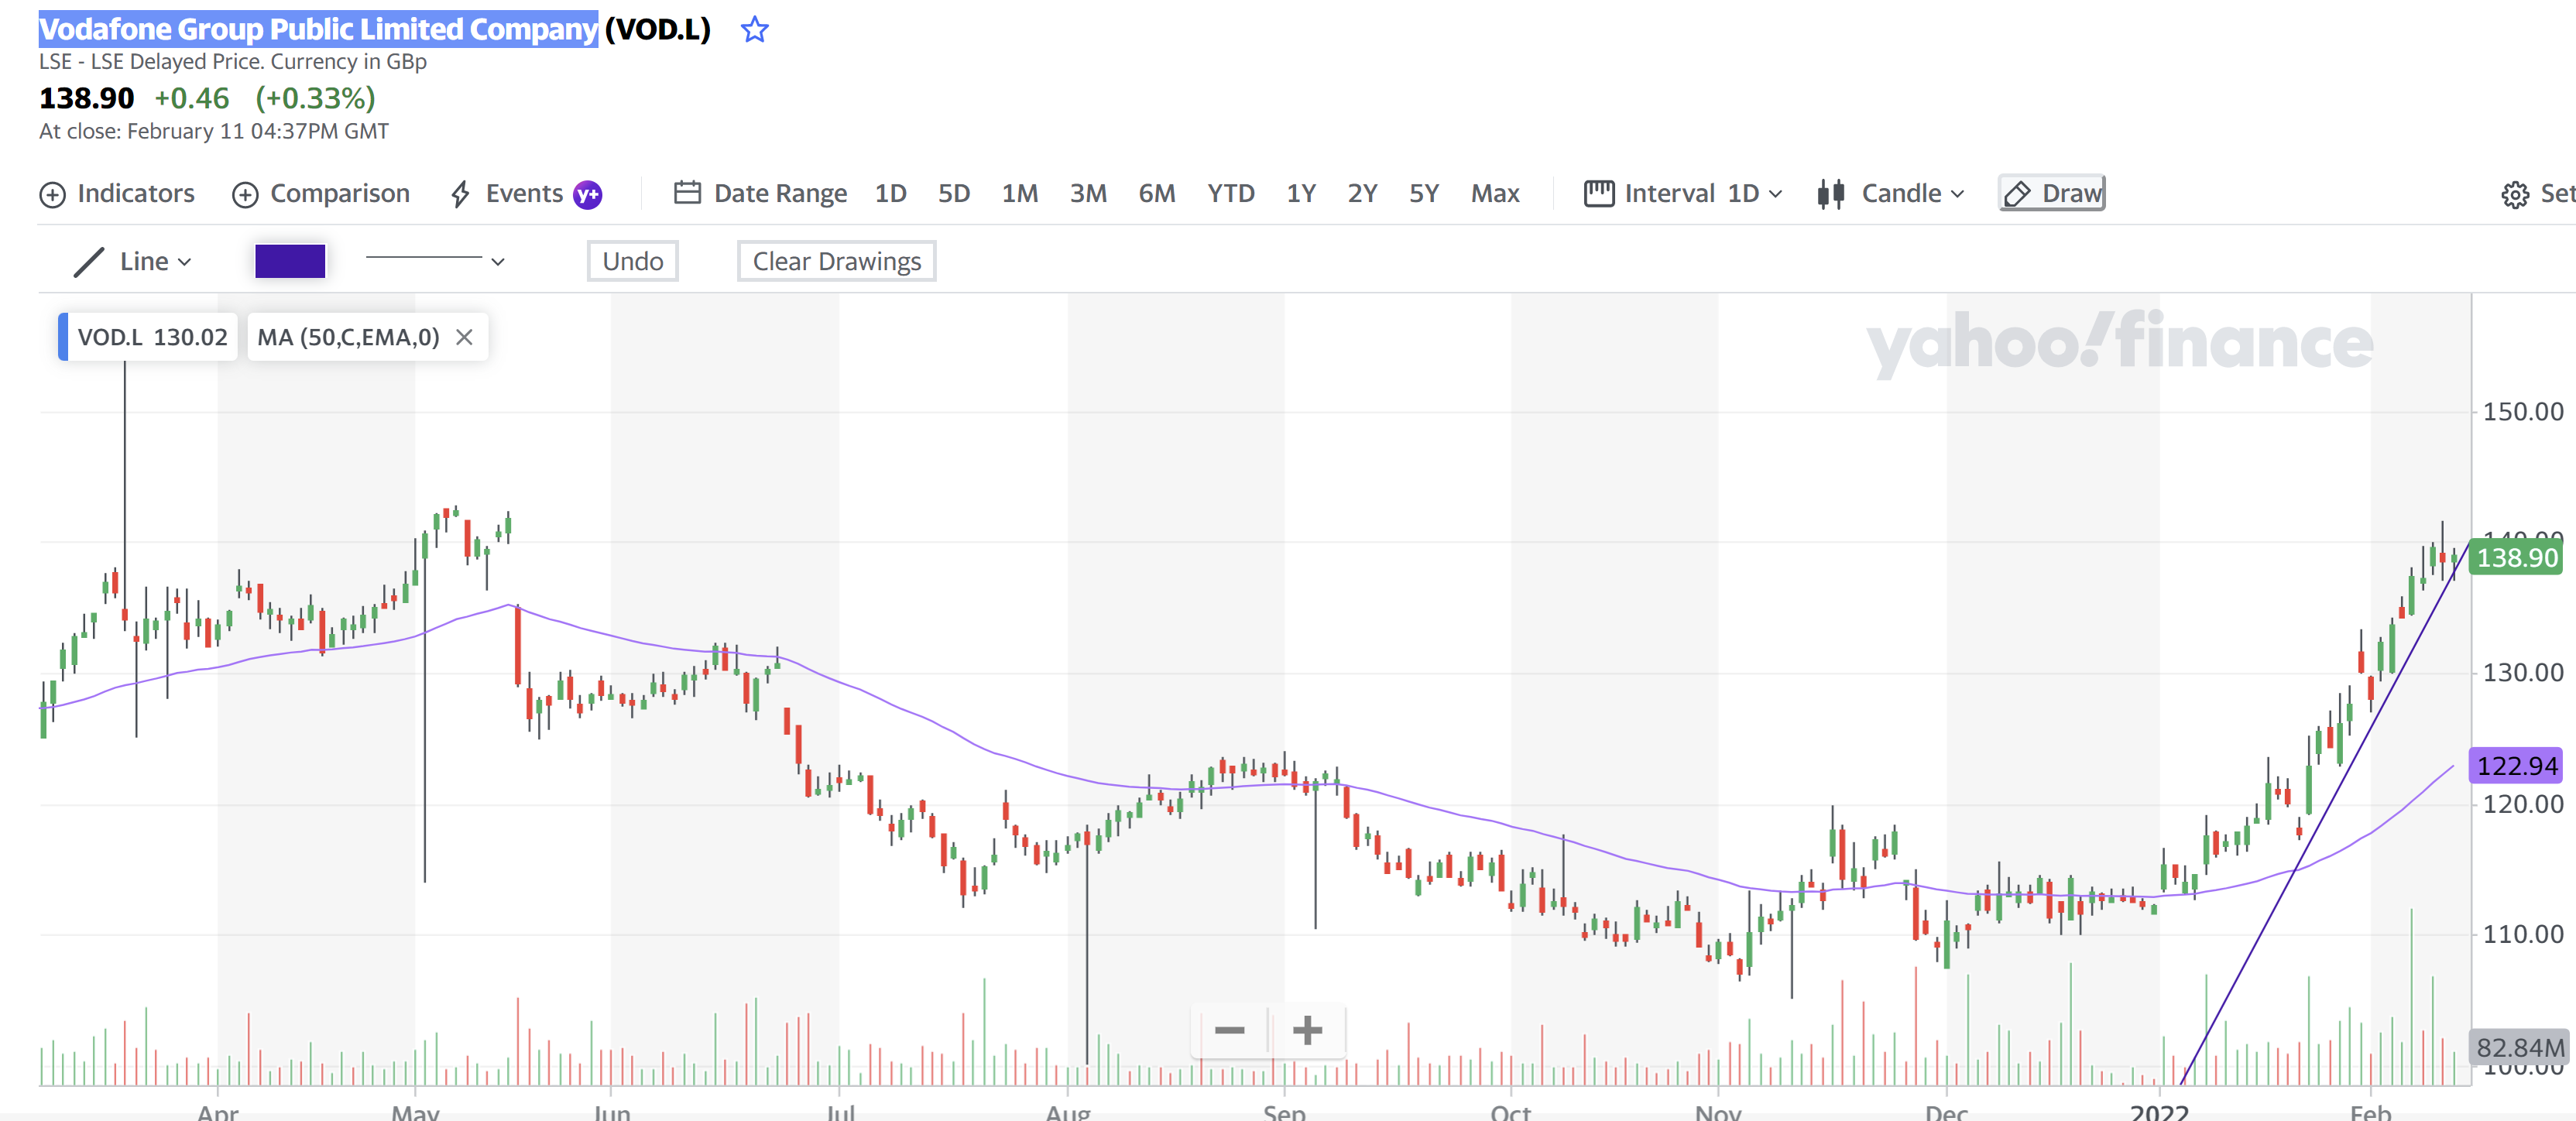Click the 130.00 price axis label

click(x=2523, y=672)
